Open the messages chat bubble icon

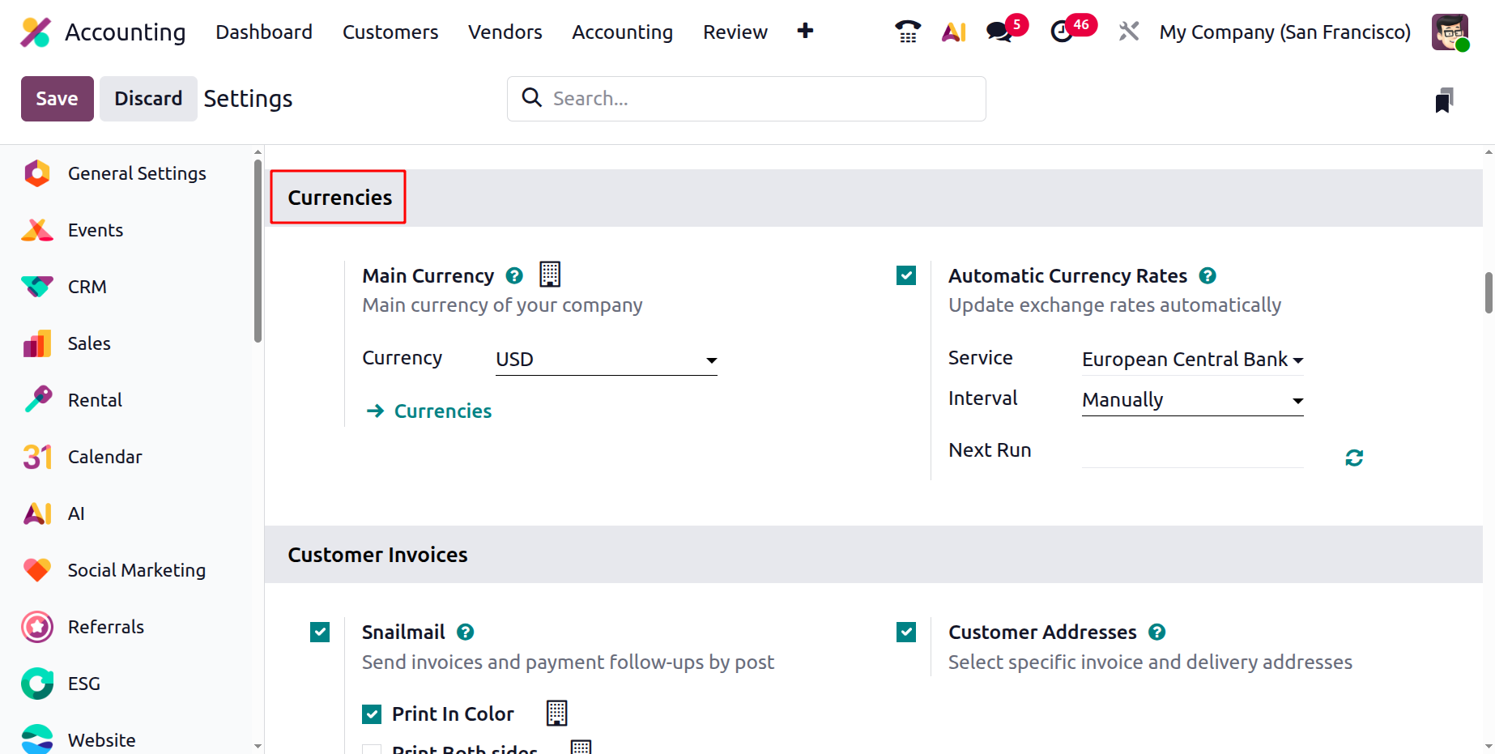point(999,32)
